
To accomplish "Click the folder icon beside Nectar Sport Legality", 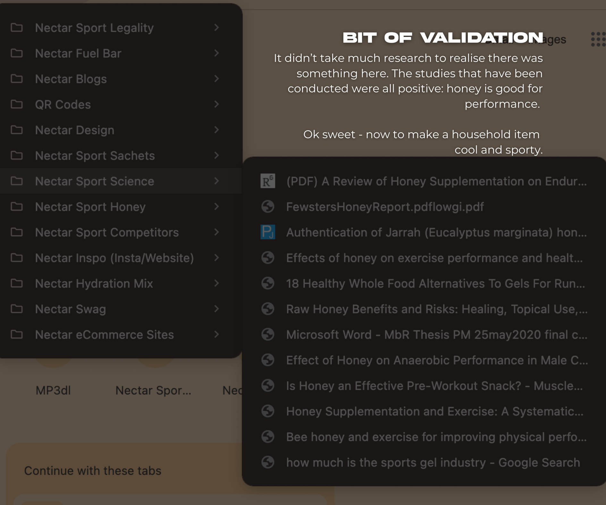I will tap(17, 28).
